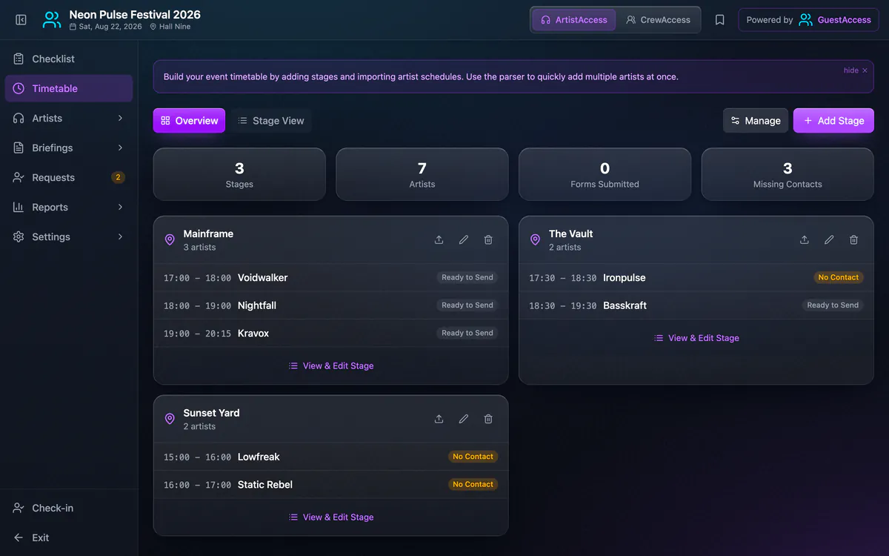889x556 pixels.
Task: Click the Artists headphones icon in sidebar
Action: [19, 118]
